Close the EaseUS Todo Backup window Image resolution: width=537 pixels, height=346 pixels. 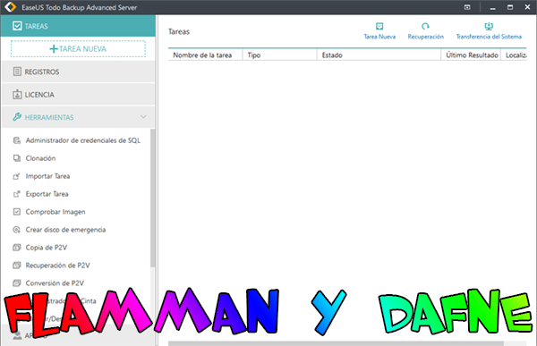point(527,7)
